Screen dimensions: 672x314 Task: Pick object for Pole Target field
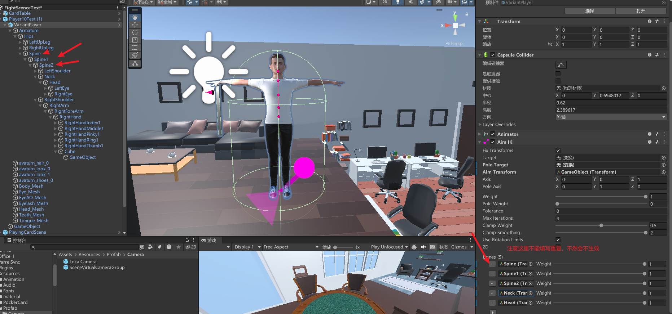663,165
